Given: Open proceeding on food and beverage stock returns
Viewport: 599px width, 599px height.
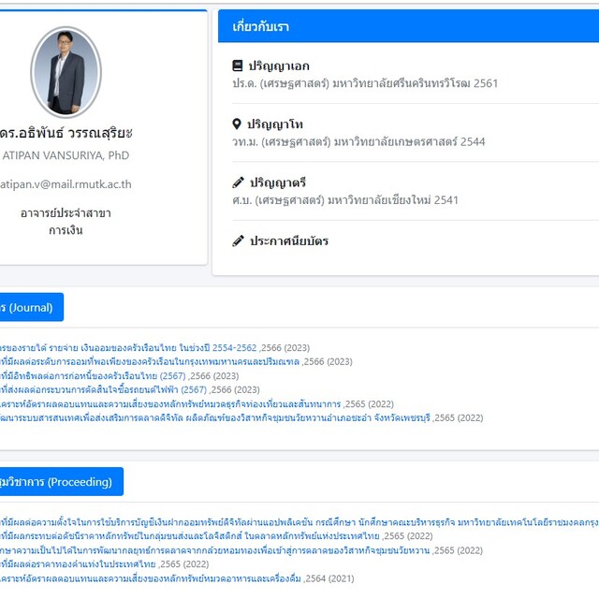Looking at the screenshot, I should click(x=151, y=578).
